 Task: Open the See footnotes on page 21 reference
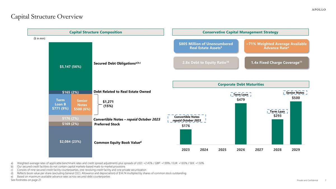tap(26, 180)
